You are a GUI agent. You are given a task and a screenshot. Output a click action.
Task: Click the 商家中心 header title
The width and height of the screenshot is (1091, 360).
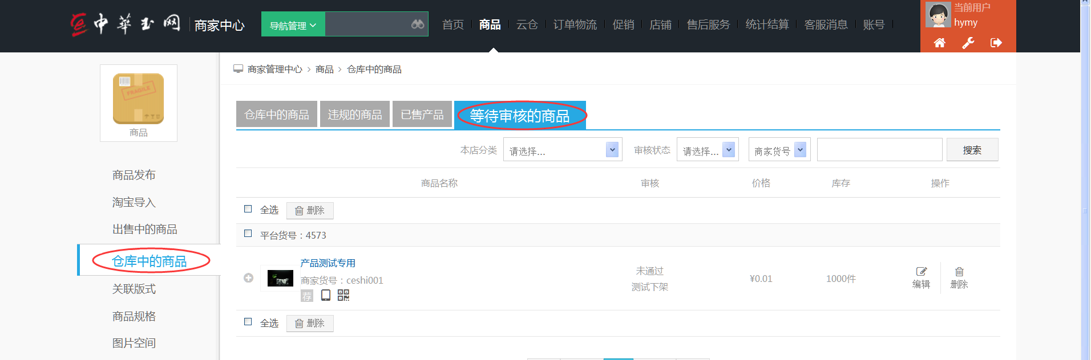(x=219, y=25)
